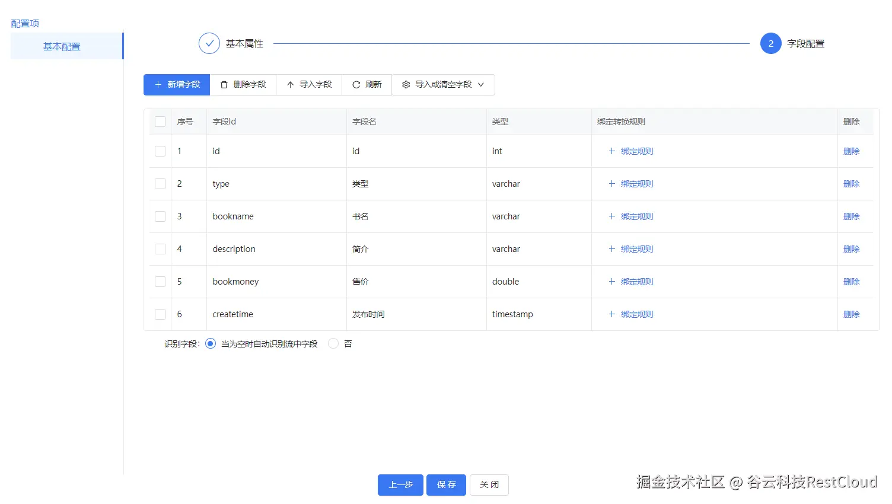This screenshot has width=892, height=504.
Task: Click the completed 基本属性 step checkmark circle
Action: 209,43
